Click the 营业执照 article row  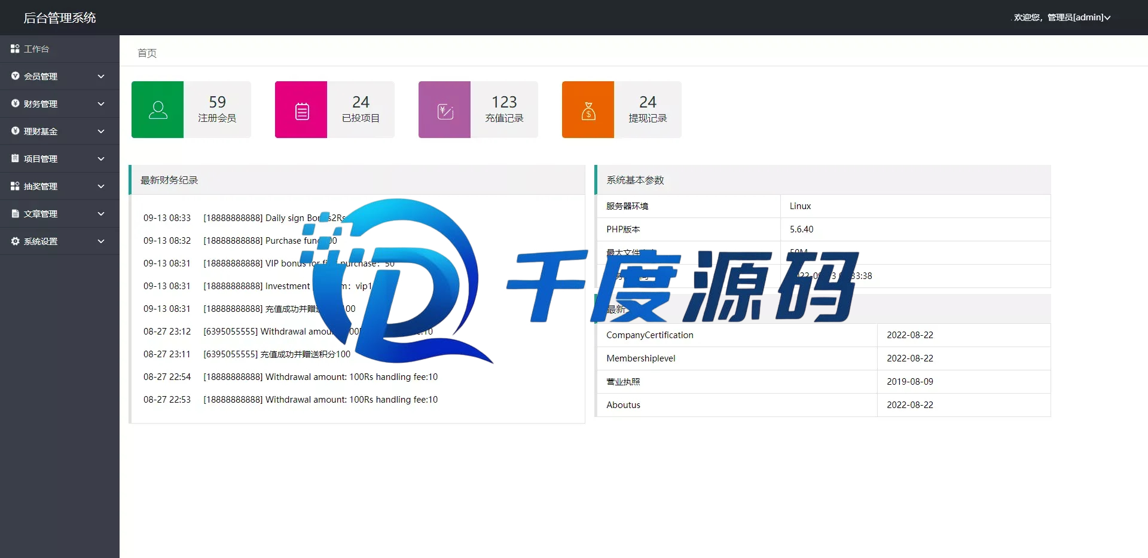tap(823, 382)
